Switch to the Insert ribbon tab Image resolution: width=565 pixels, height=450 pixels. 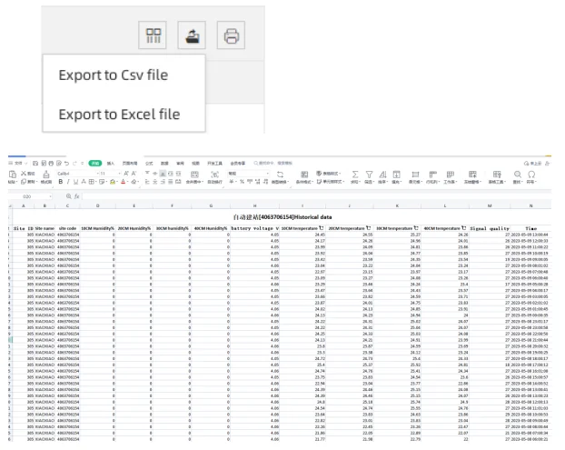pyautogui.click(x=111, y=164)
